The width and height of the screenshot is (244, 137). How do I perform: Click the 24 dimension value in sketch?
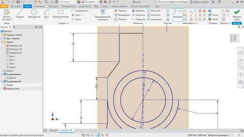73,44
